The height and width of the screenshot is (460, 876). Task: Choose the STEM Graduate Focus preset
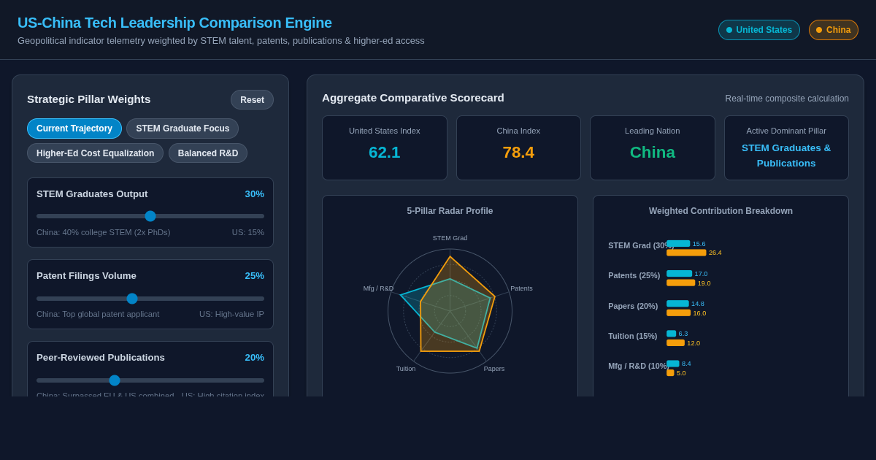(182, 129)
